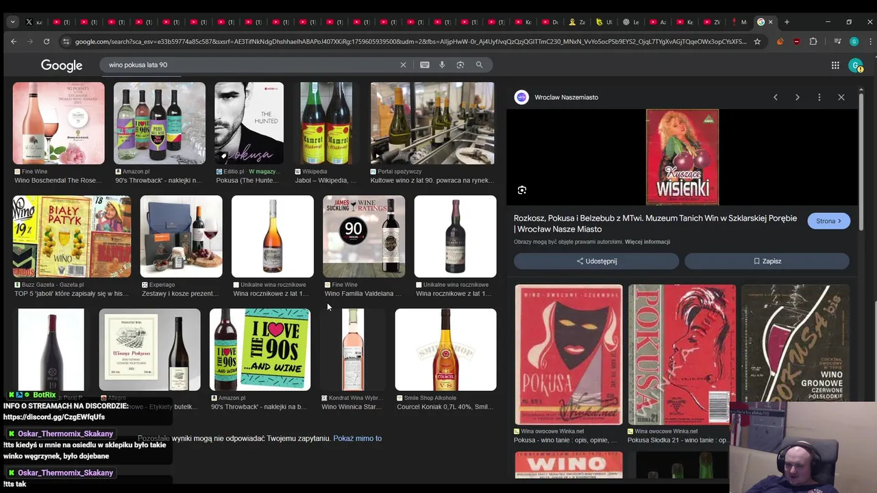Open site information icon beside the URL

[66, 42]
